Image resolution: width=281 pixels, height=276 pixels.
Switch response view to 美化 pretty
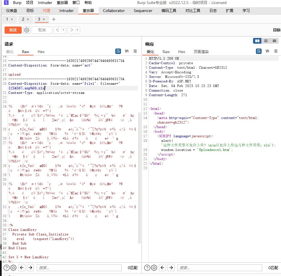tap(150, 52)
